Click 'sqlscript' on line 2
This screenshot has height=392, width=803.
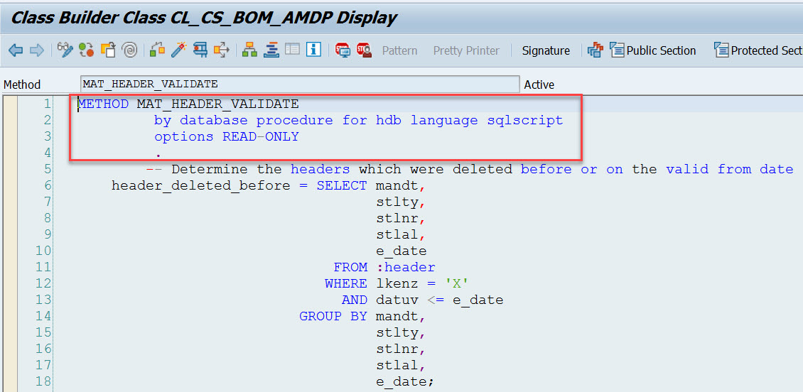[525, 120]
